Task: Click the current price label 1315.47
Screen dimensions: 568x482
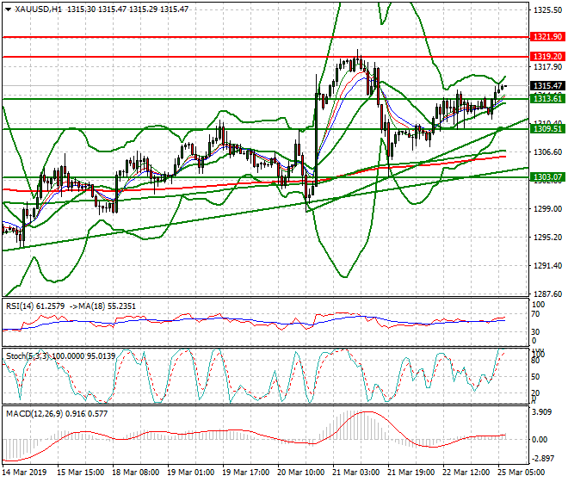Action: click(547, 85)
